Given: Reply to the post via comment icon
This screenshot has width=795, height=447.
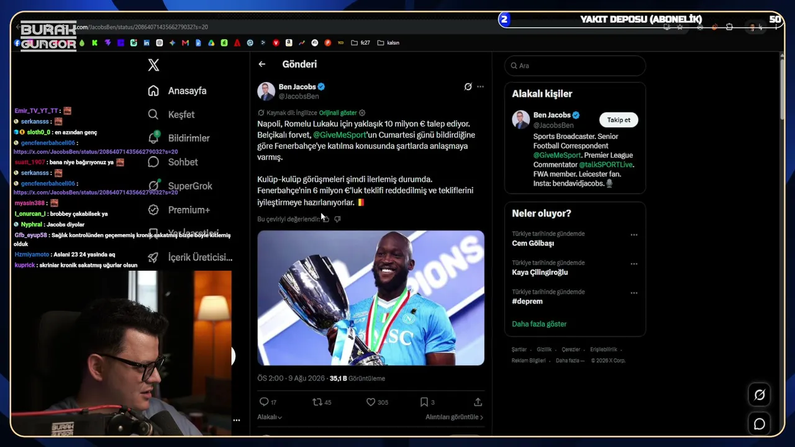Looking at the screenshot, I should pyautogui.click(x=264, y=402).
